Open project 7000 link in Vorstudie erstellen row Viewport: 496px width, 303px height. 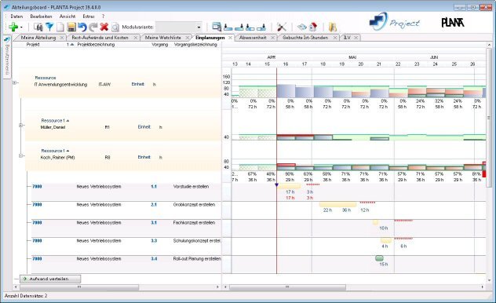point(37,187)
